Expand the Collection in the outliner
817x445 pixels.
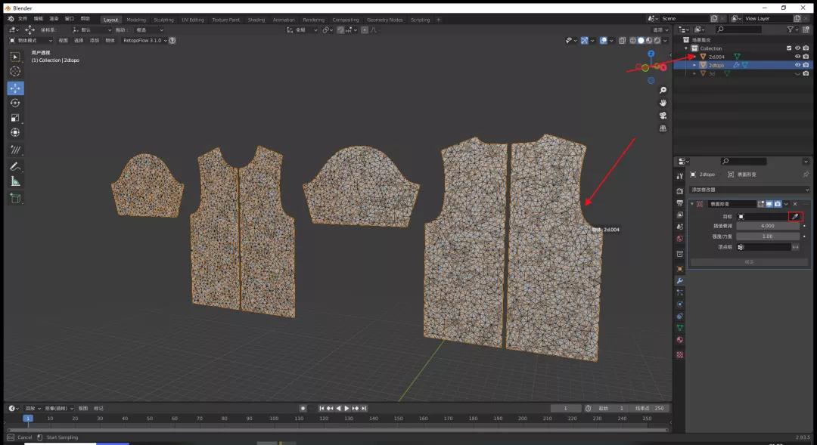coord(685,48)
